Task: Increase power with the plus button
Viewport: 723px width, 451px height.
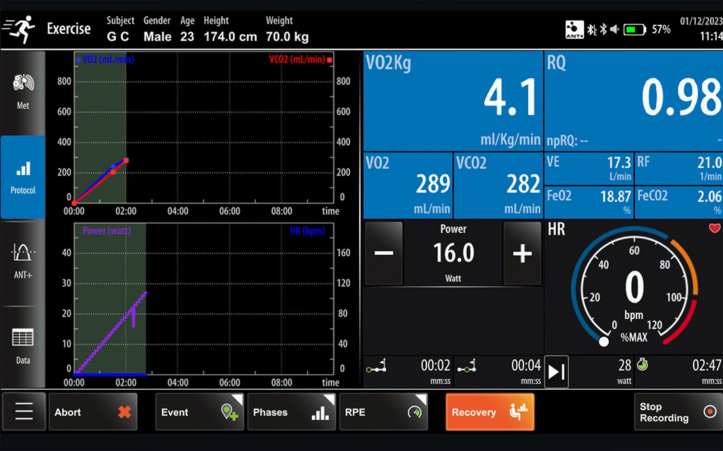Action: click(x=522, y=253)
